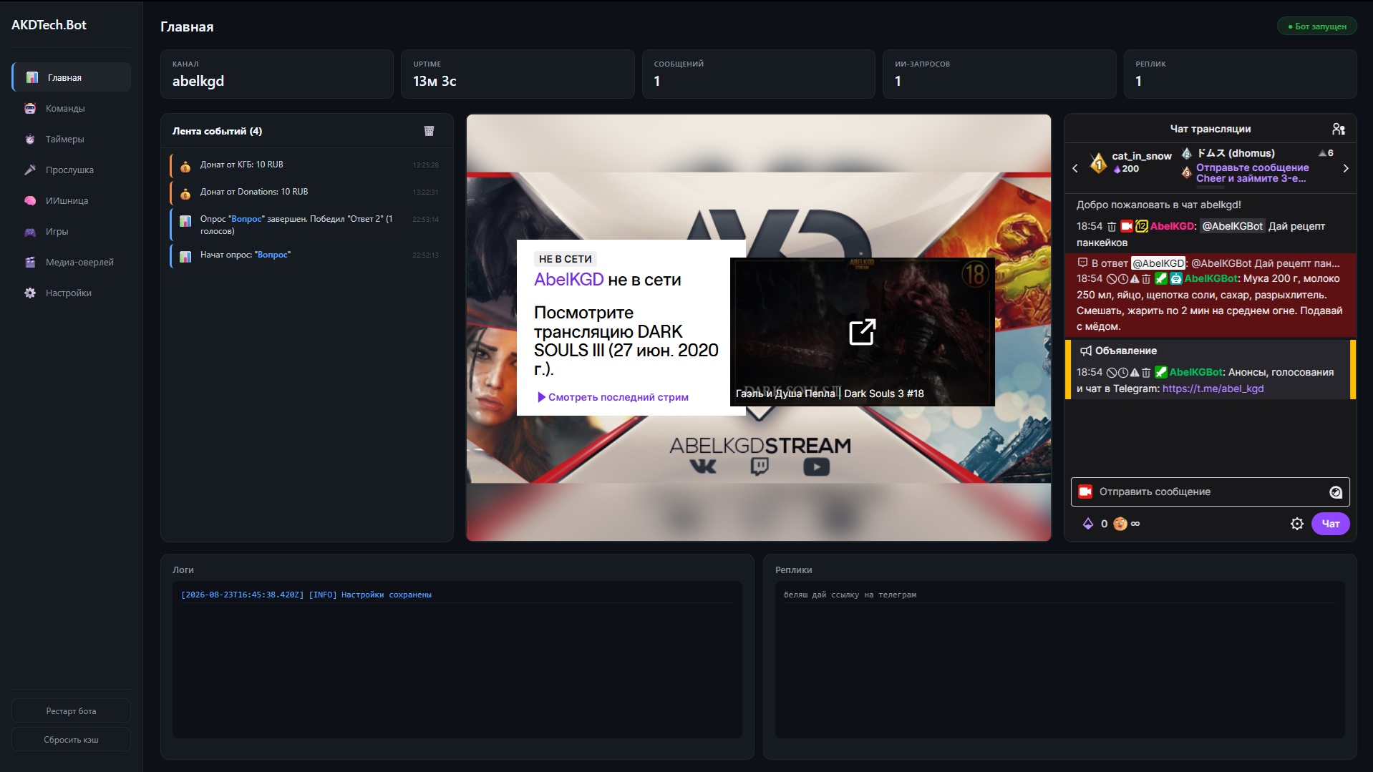
Task: Show previous leaderboard entry with left chevron
Action: [1074, 168]
